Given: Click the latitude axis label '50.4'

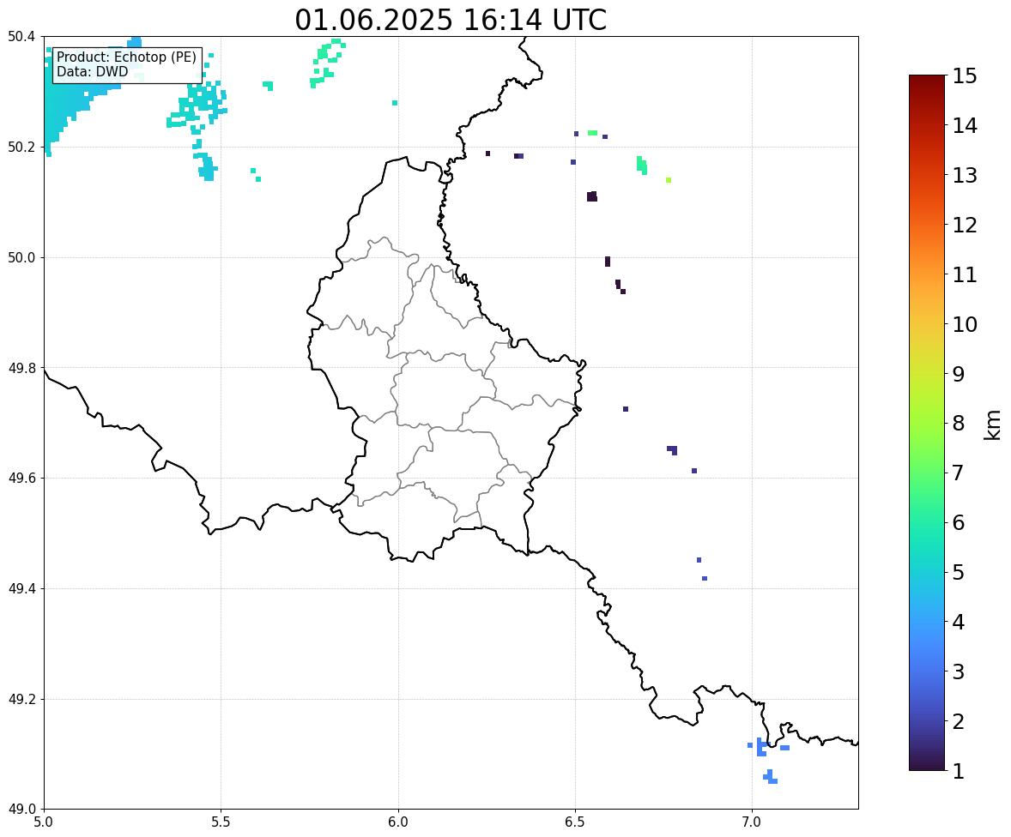Looking at the screenshot, I should coord(21,37).
